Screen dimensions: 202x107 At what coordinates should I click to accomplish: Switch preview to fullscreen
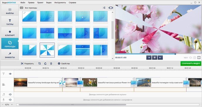(x=199, y=58)
